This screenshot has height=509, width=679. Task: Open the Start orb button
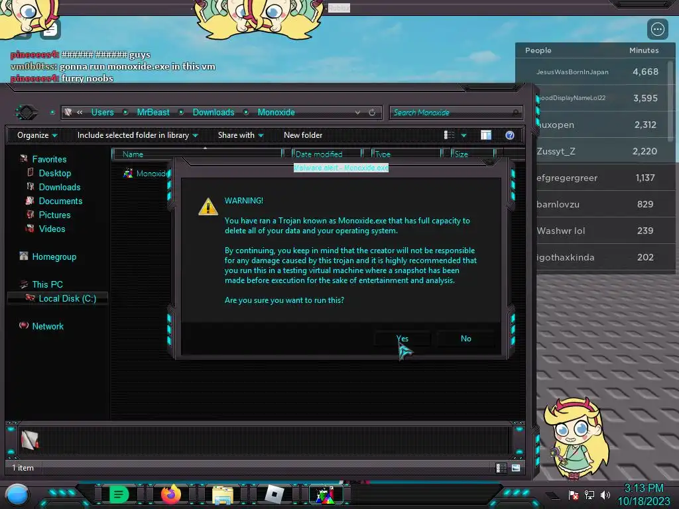point(17,494)
